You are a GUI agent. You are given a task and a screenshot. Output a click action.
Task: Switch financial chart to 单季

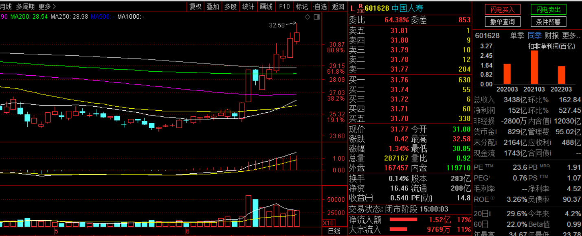click(x=517, y=36)
